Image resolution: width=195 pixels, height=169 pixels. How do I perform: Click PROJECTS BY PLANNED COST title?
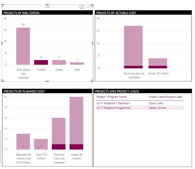click(24, 91)
